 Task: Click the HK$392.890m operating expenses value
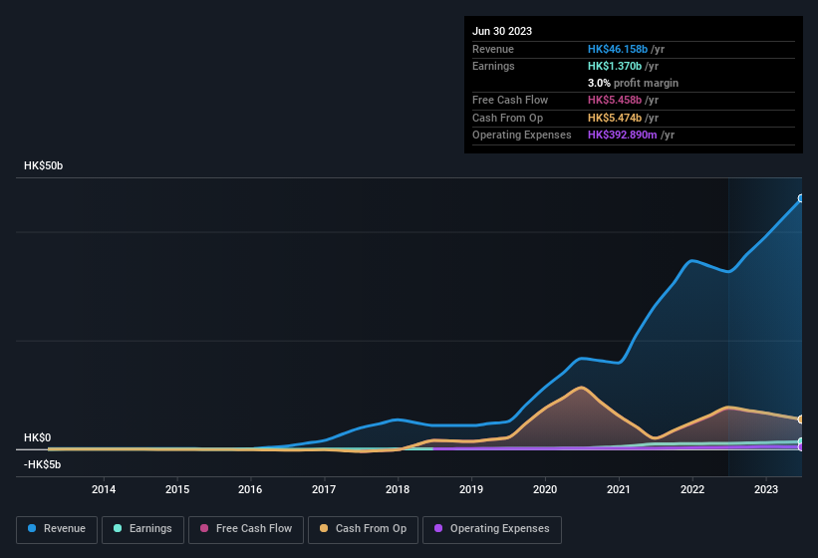623,135
